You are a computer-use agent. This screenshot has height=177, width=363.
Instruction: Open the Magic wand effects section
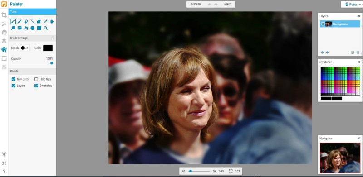pyautogui.click(x=4, y=24)
